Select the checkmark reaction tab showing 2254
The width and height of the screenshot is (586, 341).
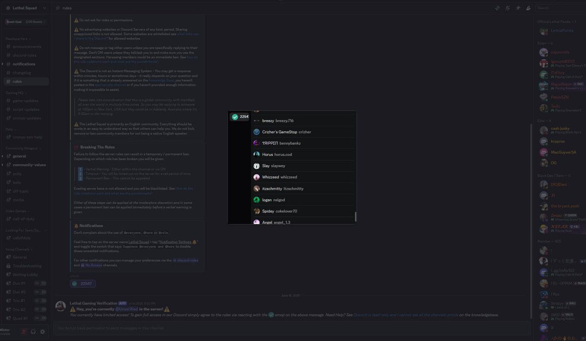point(240,117)
